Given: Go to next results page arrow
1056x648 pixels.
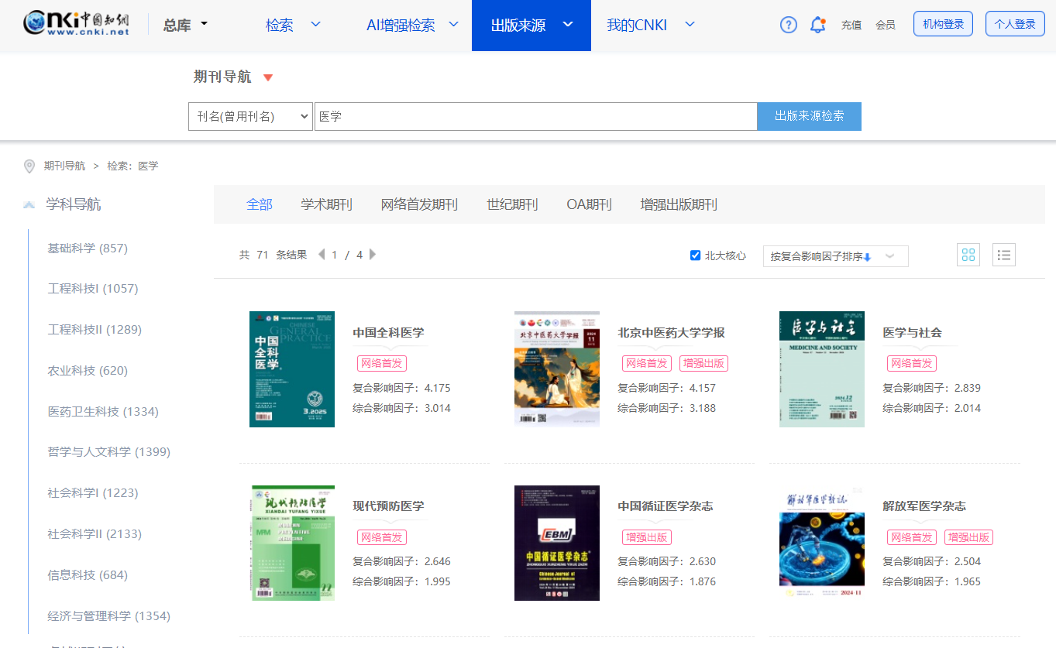Looking at the screenshot, I should [x=373, y=254].
